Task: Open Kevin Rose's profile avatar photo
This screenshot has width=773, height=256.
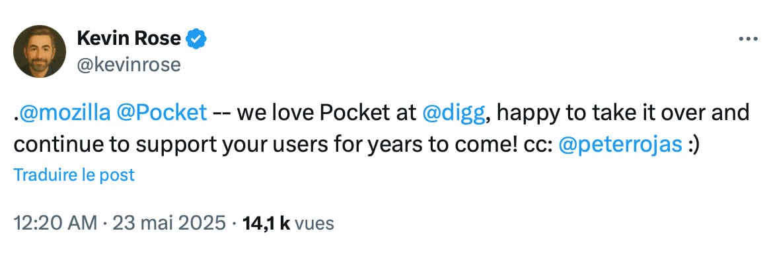Action: click(40, 51)
